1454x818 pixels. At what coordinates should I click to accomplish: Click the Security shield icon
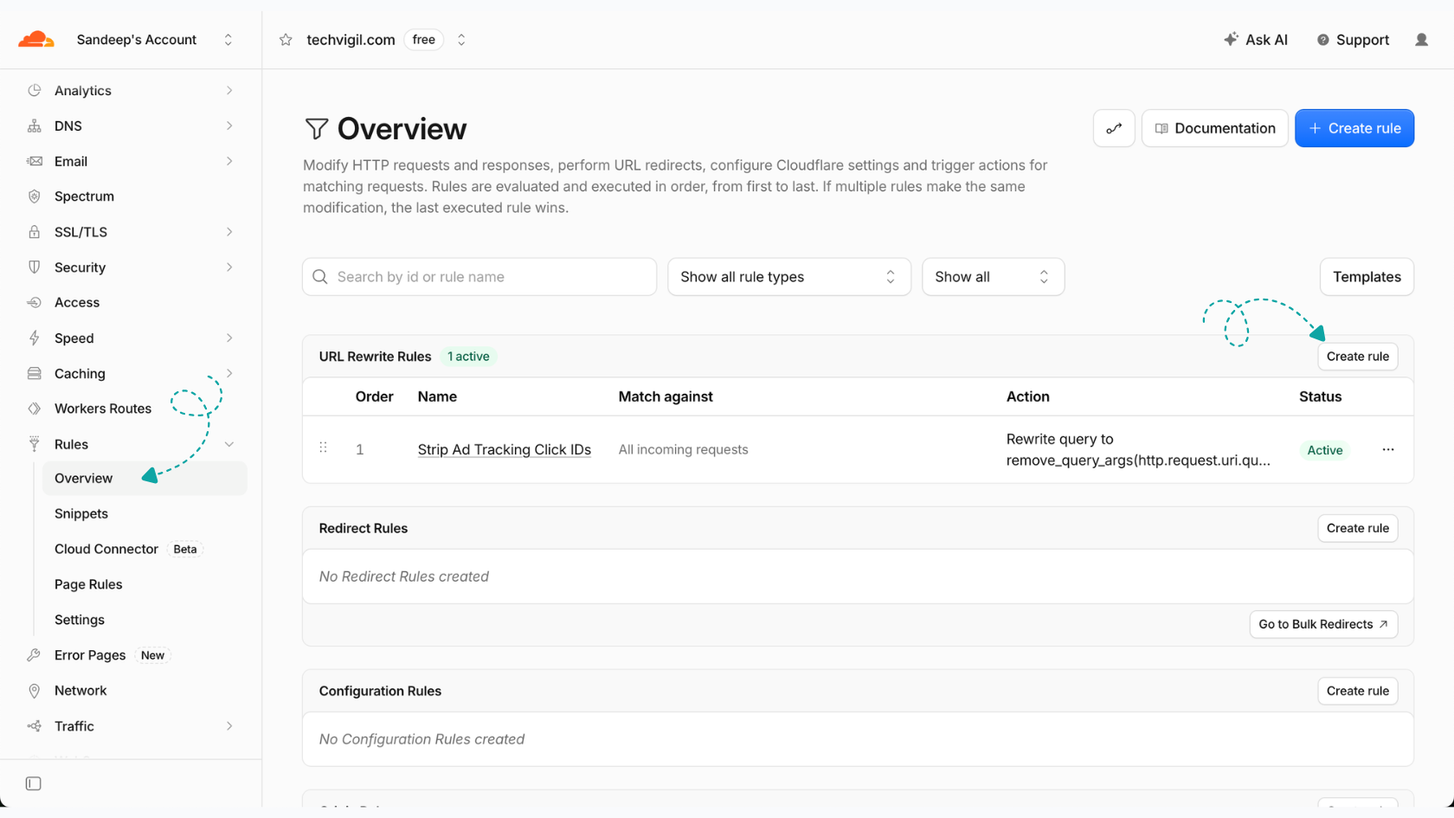point(35,267)
